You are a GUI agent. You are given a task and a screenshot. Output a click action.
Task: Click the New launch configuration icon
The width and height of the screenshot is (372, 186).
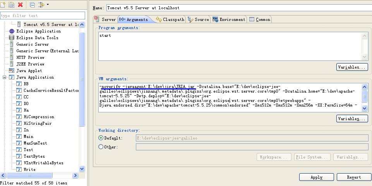click(x=3, y=5)
